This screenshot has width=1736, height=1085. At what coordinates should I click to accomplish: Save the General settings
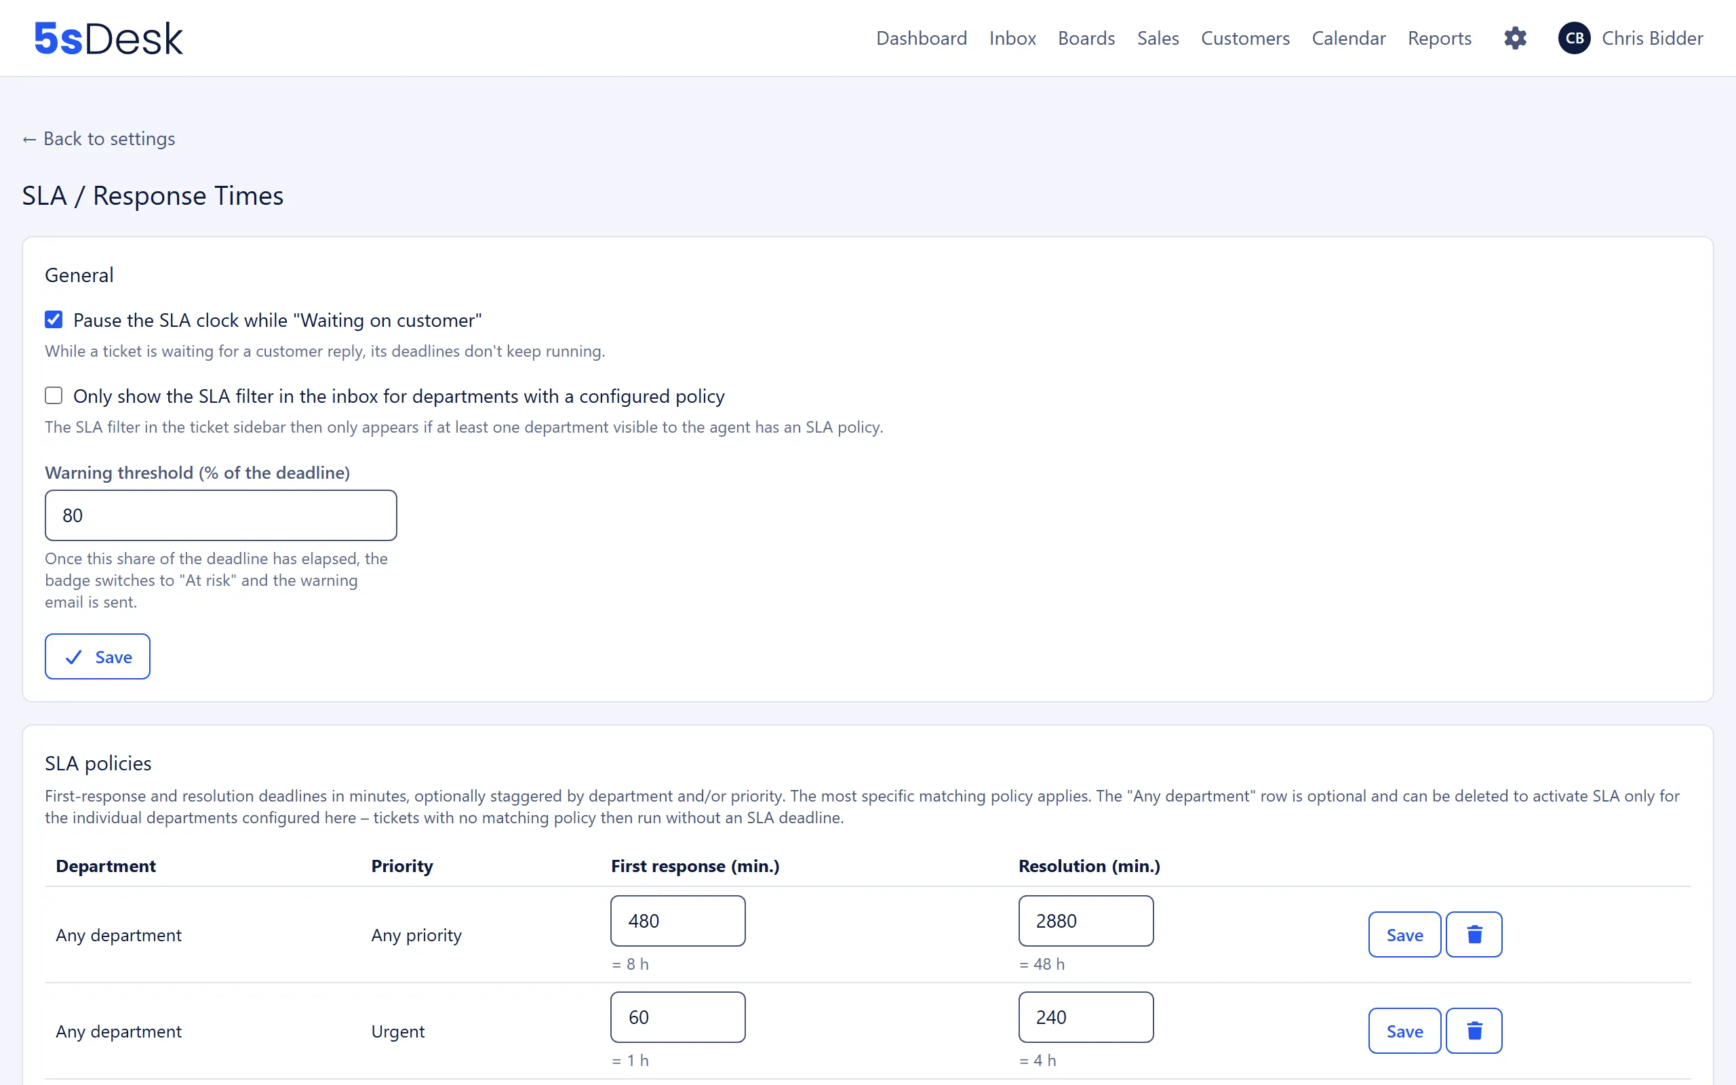pos(98,656)
